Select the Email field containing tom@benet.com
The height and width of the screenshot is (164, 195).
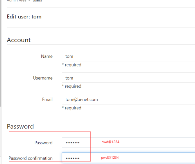pos(128,99)
